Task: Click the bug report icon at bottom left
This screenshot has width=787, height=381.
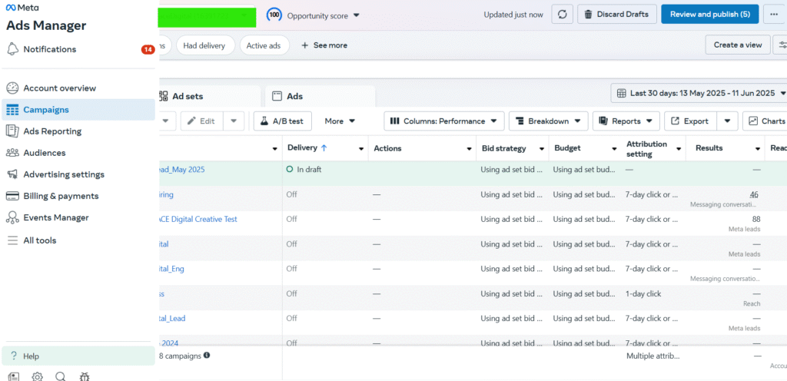Action: 84,376
